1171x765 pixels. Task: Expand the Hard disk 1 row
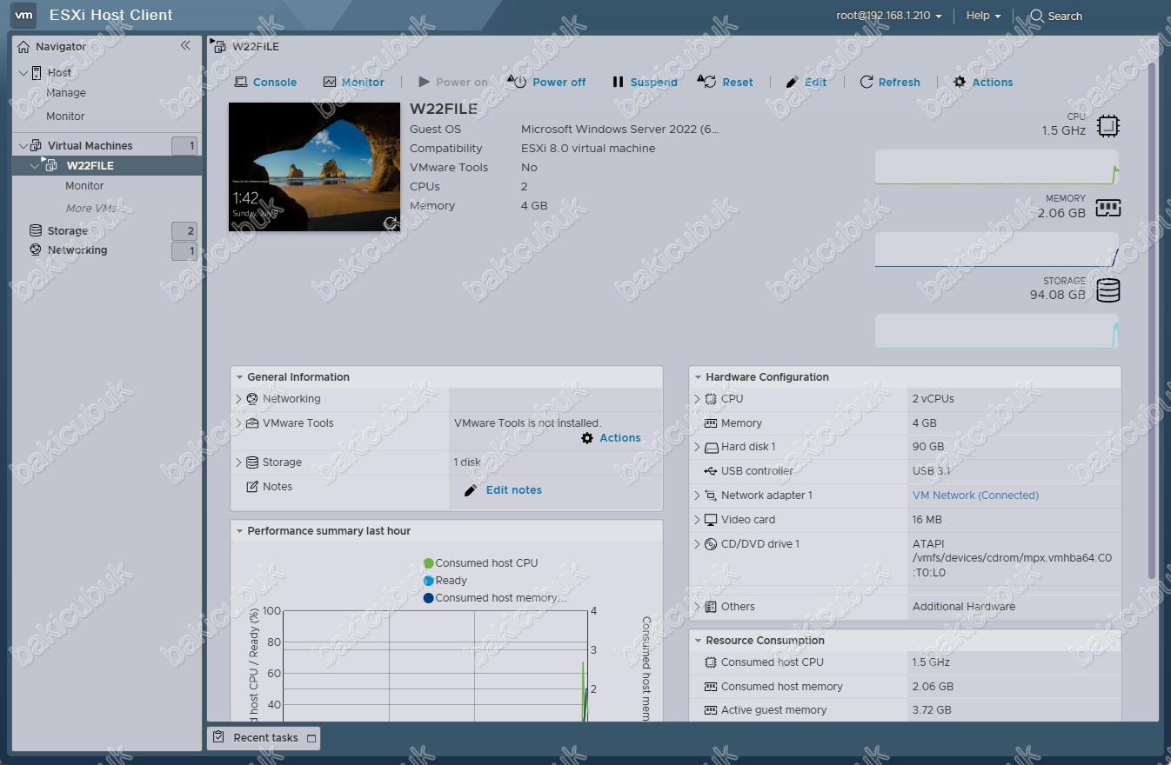(x=697, y=447)
